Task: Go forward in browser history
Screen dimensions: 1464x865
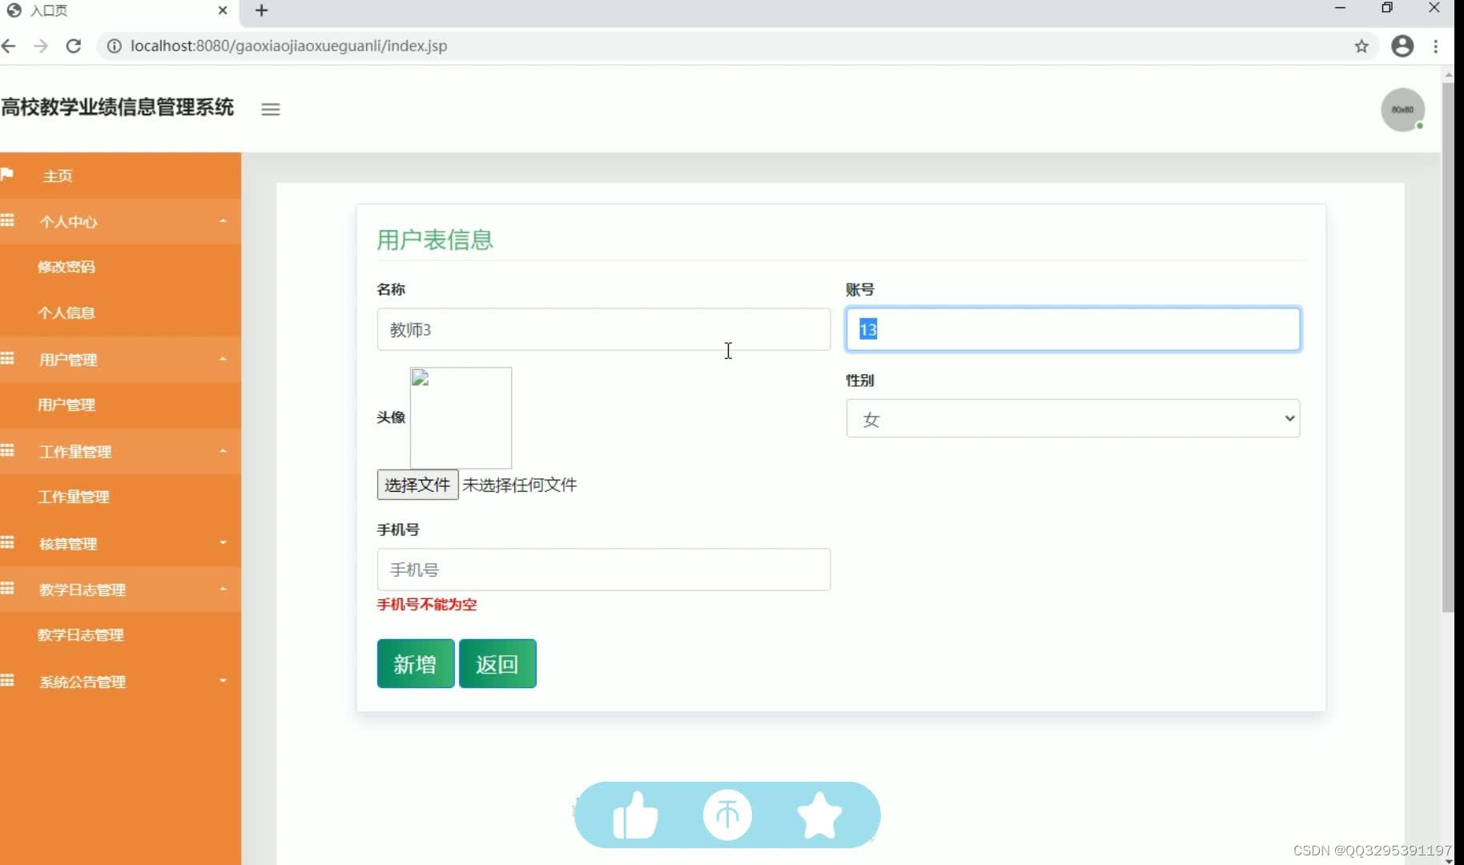Action: [41, 46]
